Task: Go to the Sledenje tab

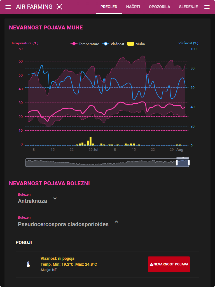Action: [188, 7]
